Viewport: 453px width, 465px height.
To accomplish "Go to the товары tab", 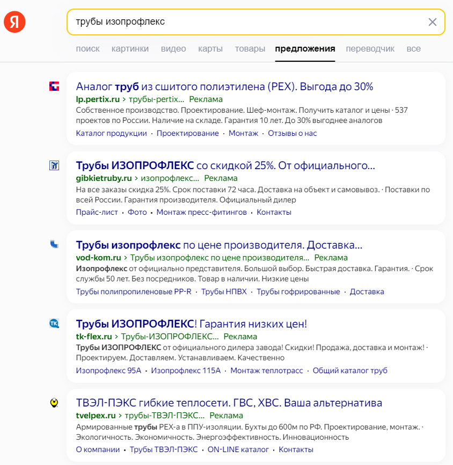I will [250, 49].
